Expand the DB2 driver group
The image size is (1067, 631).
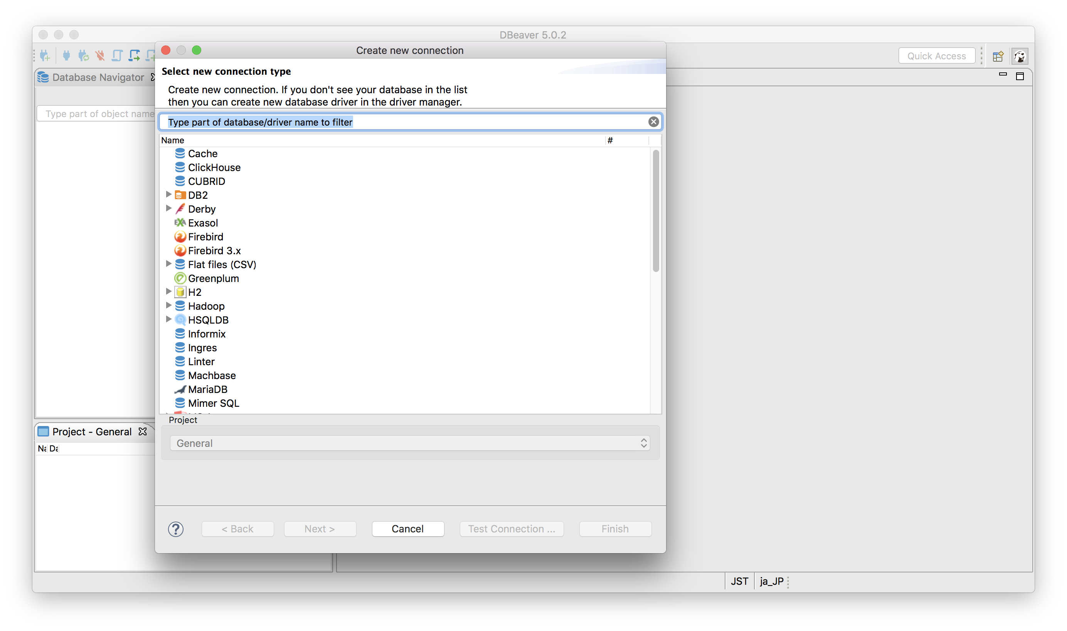tap(168, 194)
